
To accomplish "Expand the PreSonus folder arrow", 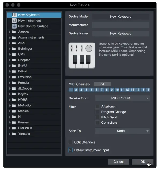I will (10, 128).
